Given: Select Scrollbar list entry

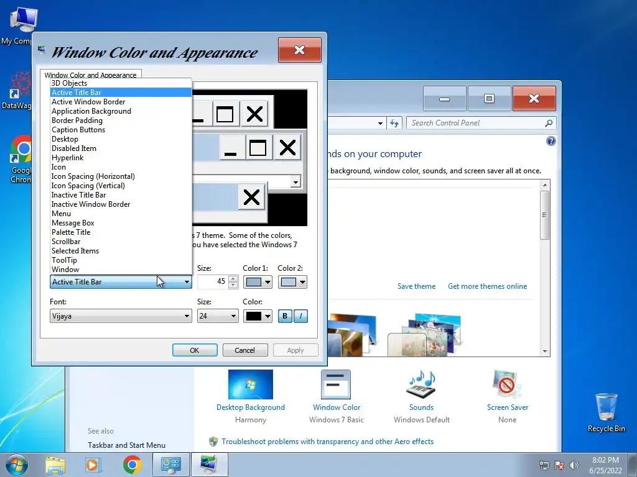Looking at the screenshot, I should 121,242.
